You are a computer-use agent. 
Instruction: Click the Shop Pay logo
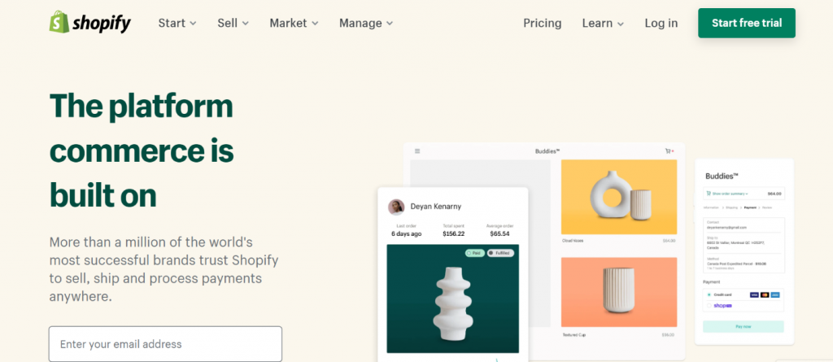click(722, 306)
